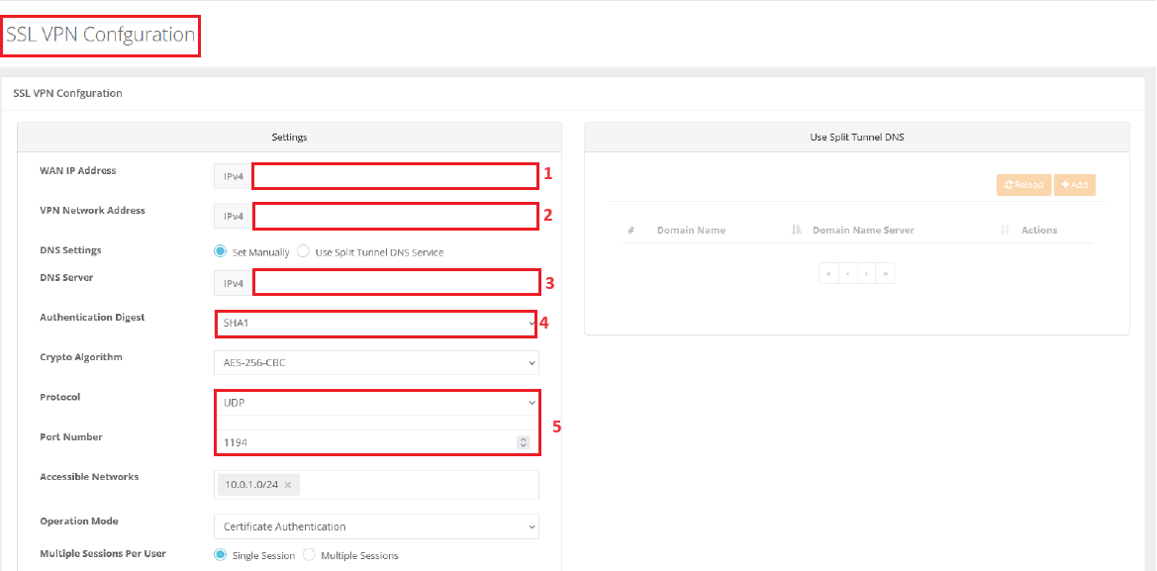Go to previous page of DNS table
Viewport: 1157px width, 571px height.
pyautogui.click(x=847, y=273)
